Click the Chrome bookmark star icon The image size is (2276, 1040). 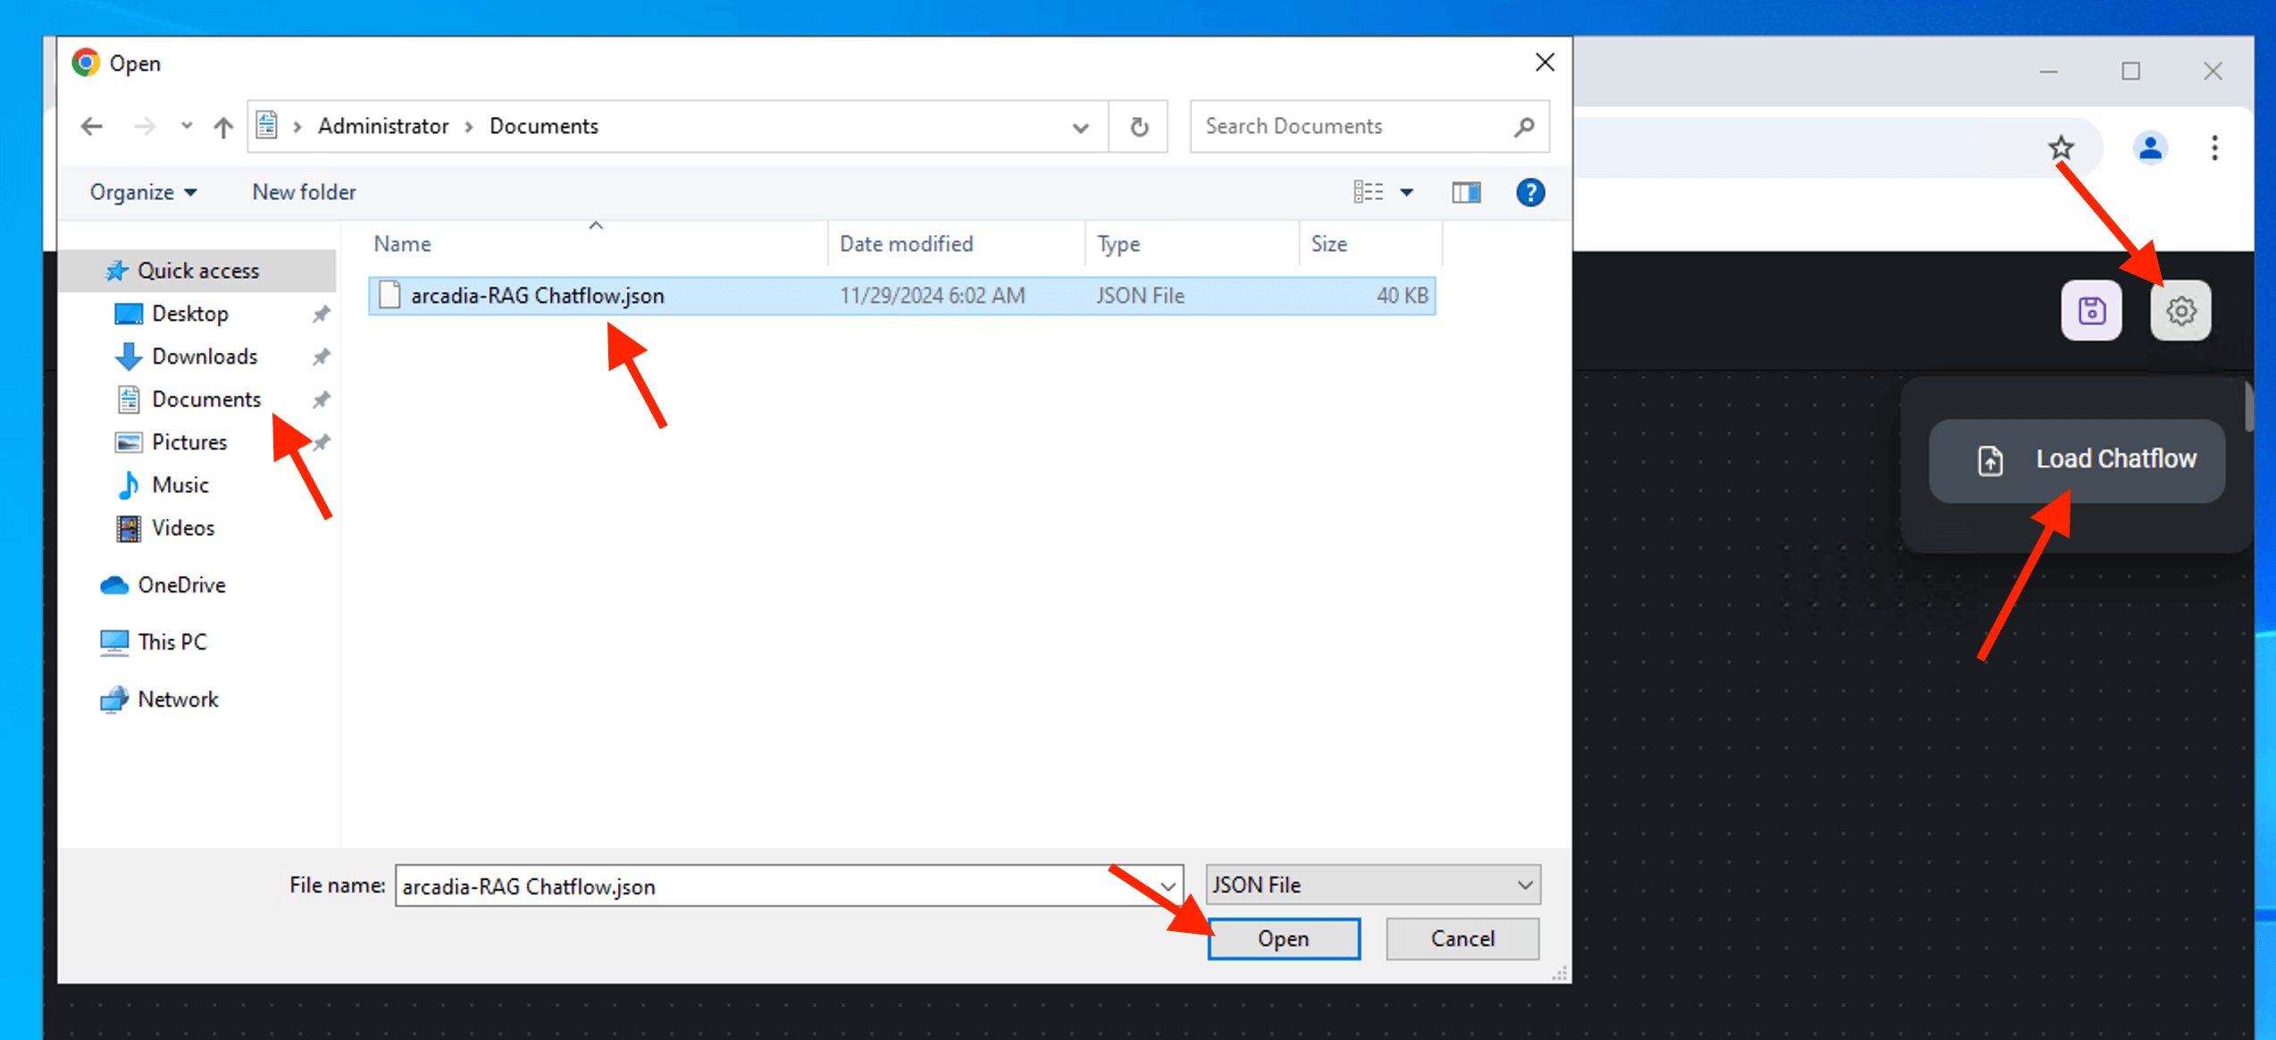[x=2061, y=147]
